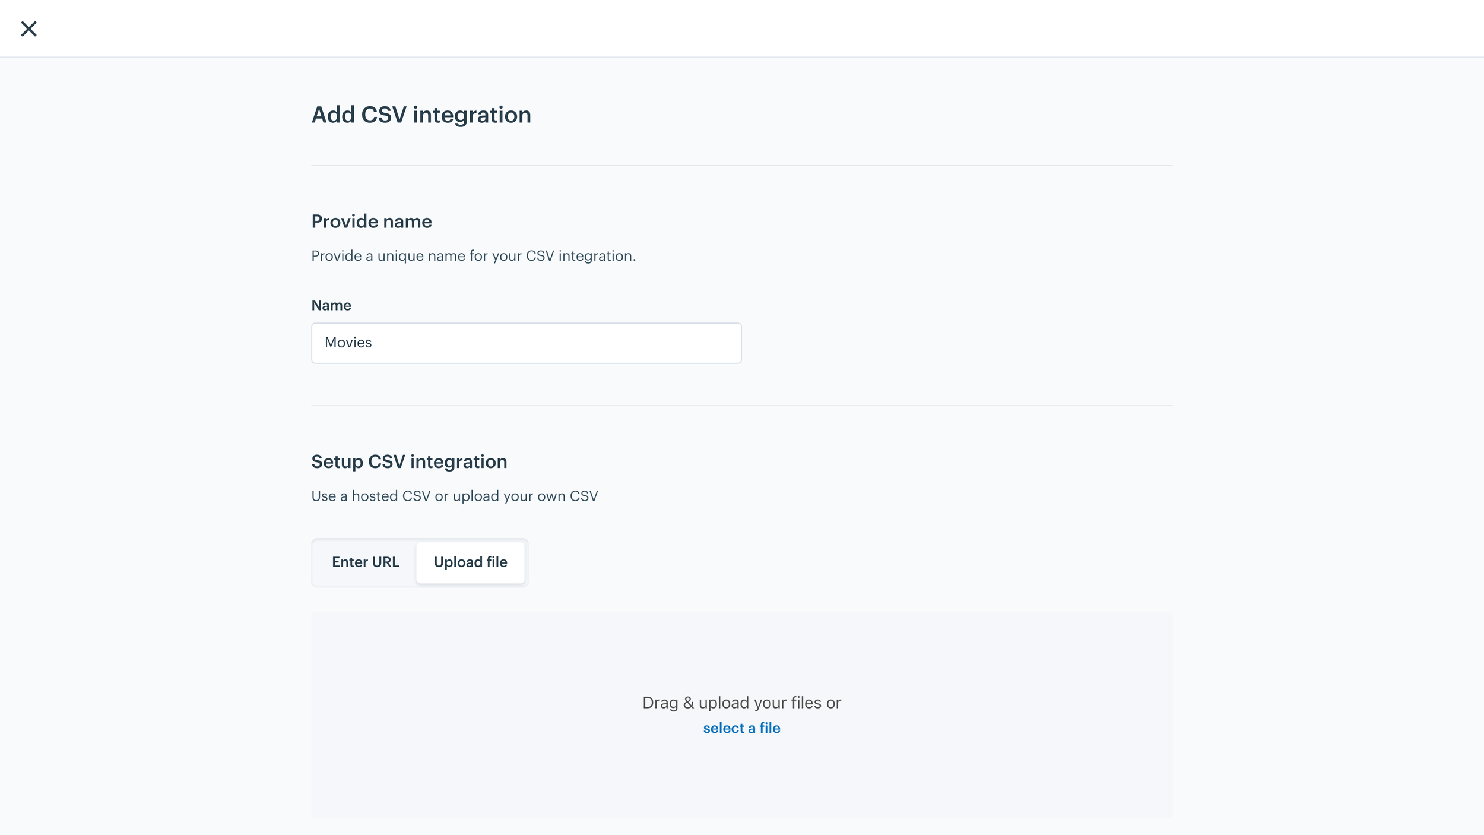The width and height of the screenshot is (1484, 835).
Task: Click the X icon at top left
Action: coord(28,29)
